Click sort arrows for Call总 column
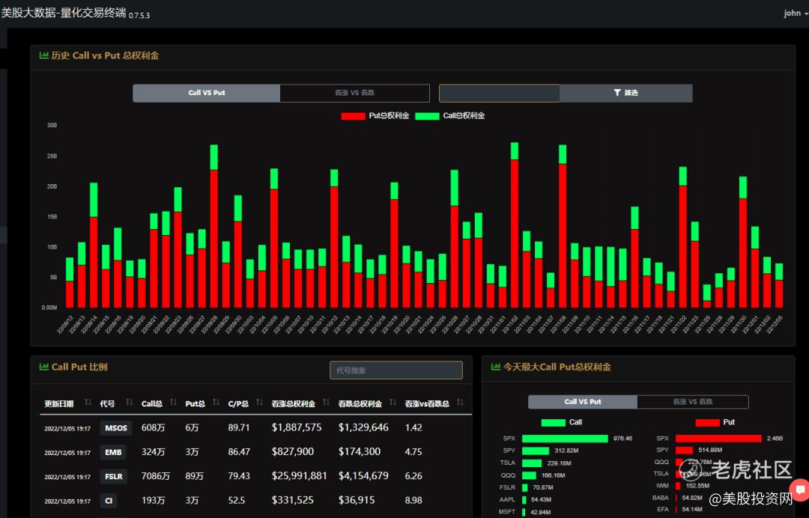Image resolution: width=809 pixels, height=518 pixels. [x=173, y=403]
